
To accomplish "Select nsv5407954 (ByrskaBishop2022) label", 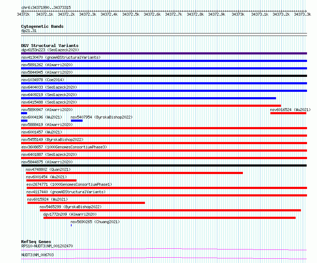I will (x=102, y=117).
